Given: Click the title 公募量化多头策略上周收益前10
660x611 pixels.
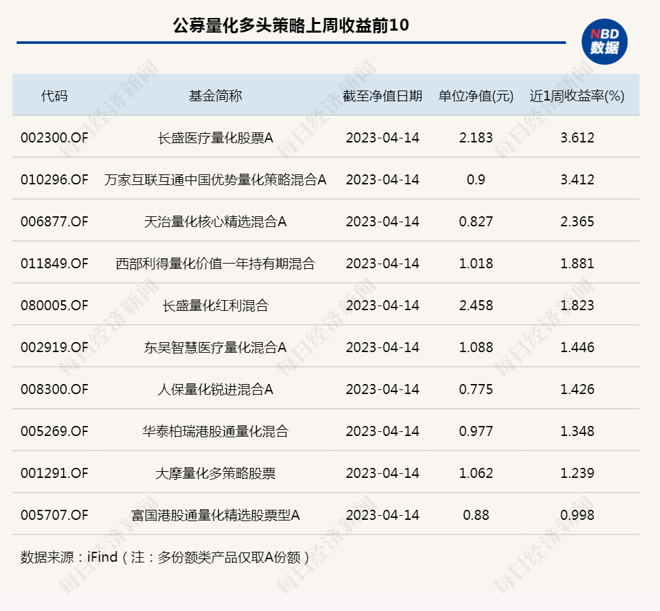Looking at the screenshot, I should pyautogui.click(x=291, y=25).
